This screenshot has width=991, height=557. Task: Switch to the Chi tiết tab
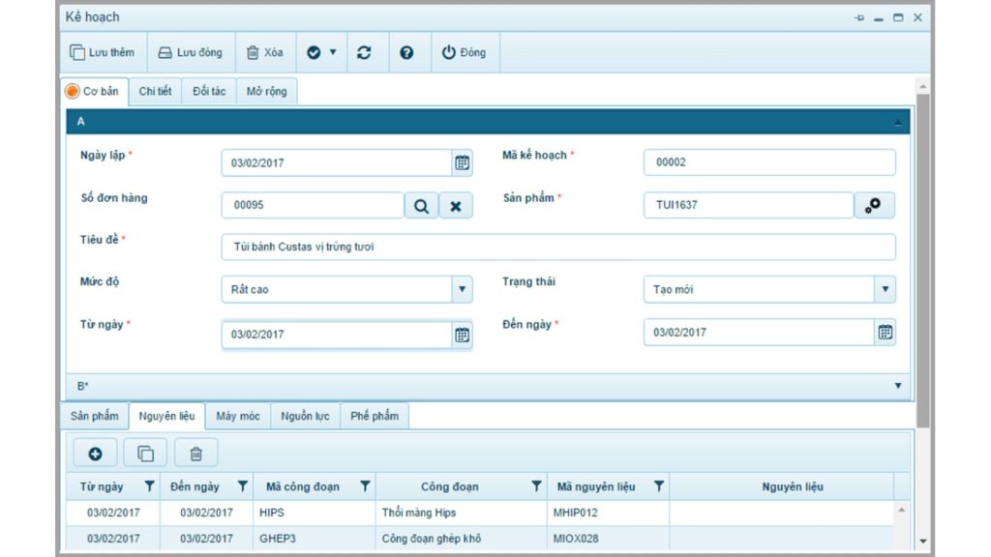pyautogui.click(x=155, y=92)
